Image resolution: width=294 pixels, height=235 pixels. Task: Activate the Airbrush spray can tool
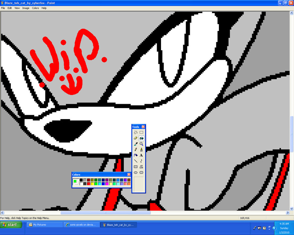pos(136,155)
